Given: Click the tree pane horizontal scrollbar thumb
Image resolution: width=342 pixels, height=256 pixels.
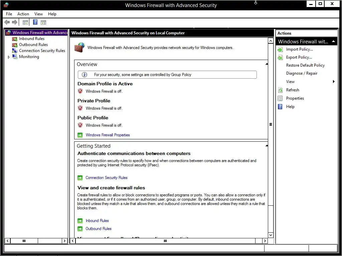Looking at the screenshot, I should tap(24, 241).
